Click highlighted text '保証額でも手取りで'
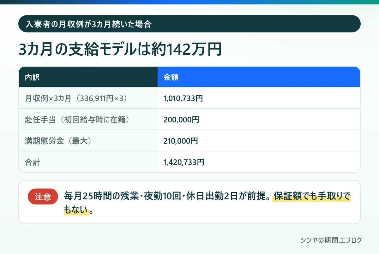This screenshot has height=254, width=379. [x=312, y=196]
